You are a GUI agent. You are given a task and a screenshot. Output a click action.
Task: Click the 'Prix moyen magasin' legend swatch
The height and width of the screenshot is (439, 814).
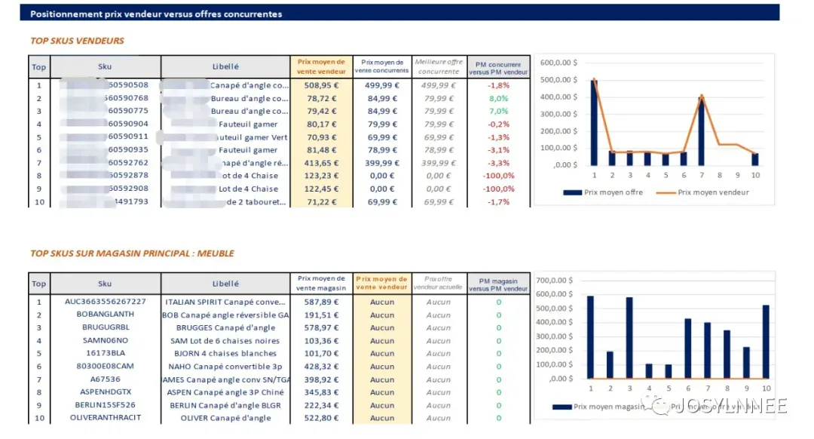click(x=562, y=407)
